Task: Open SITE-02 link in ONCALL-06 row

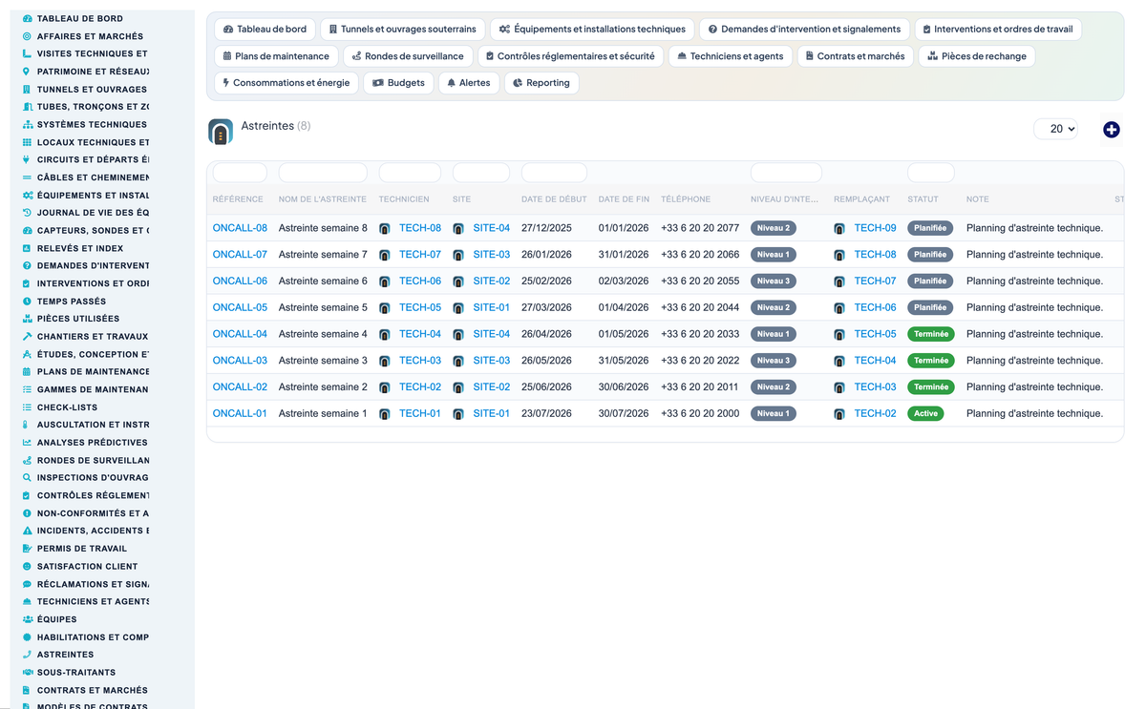Action: [x=492, y=282]
